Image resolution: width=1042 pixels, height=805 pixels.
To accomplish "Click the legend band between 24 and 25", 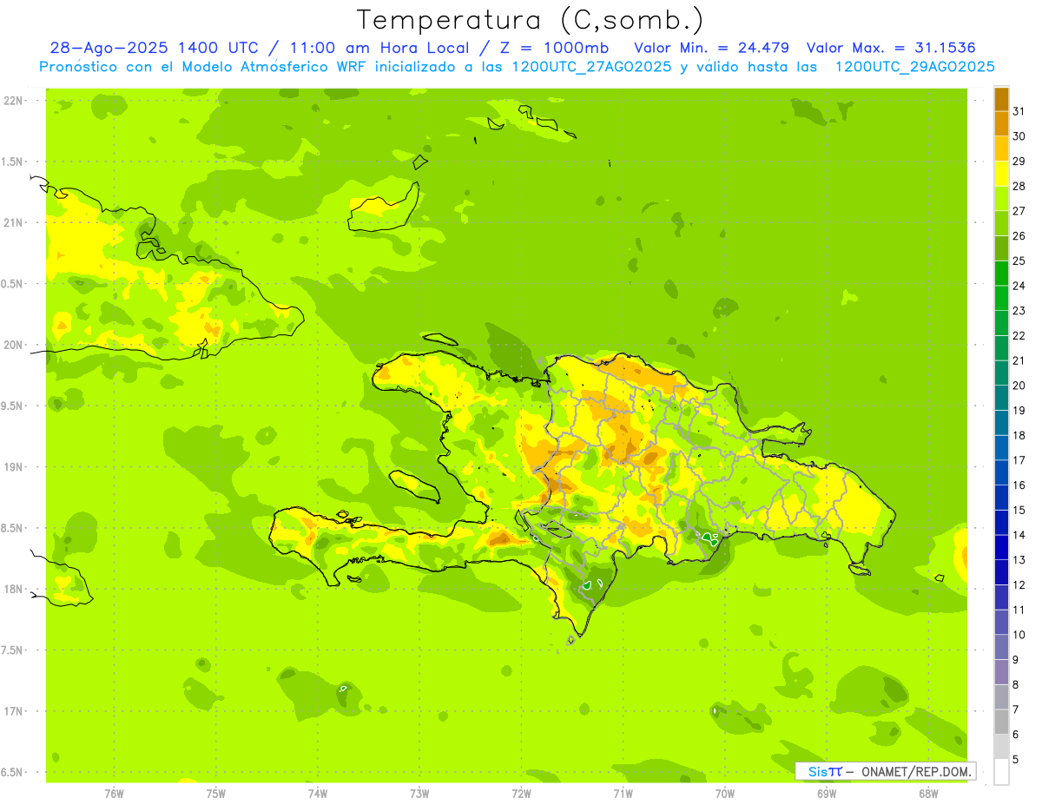I will click(1001, 274).
